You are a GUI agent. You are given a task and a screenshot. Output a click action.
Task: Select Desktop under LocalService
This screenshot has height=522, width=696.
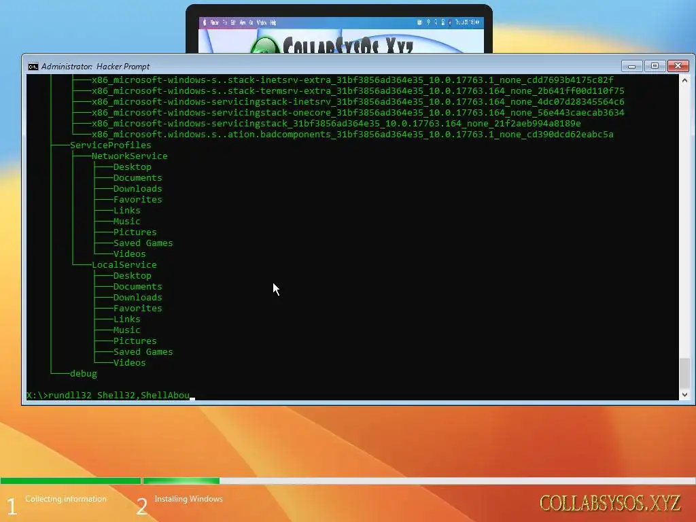tap(133, 276)
